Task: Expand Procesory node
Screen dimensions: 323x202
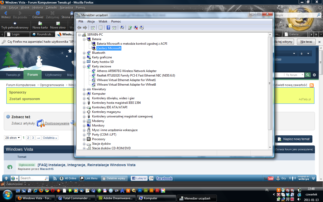Action: click(84, 139)
